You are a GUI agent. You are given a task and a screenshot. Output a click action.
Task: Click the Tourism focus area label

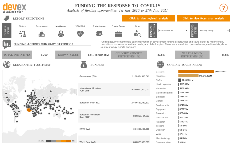click(x=160, y=126)
